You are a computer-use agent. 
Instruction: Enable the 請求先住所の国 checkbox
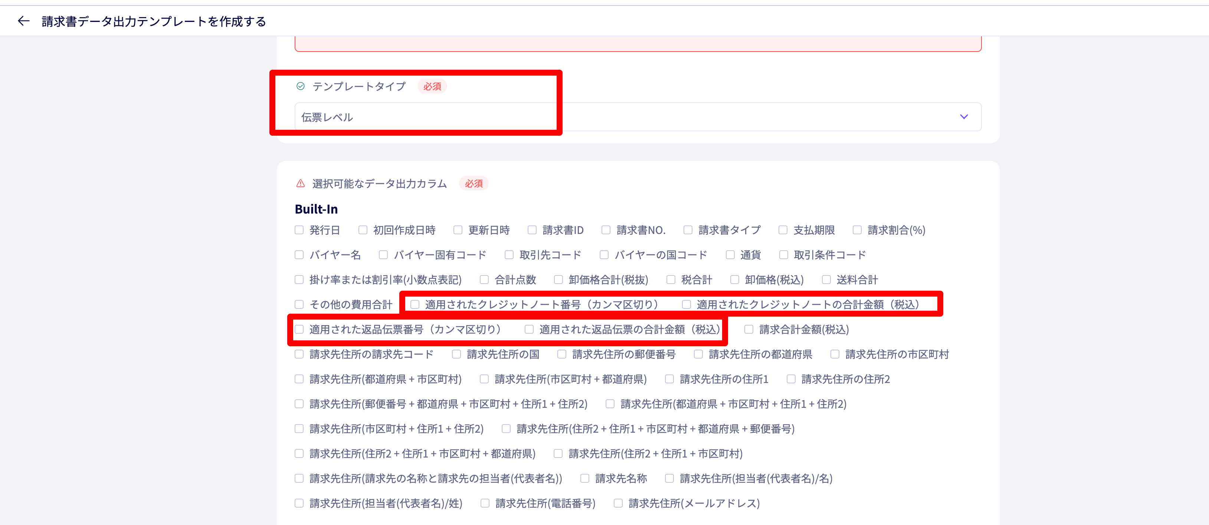pos(457,354)
